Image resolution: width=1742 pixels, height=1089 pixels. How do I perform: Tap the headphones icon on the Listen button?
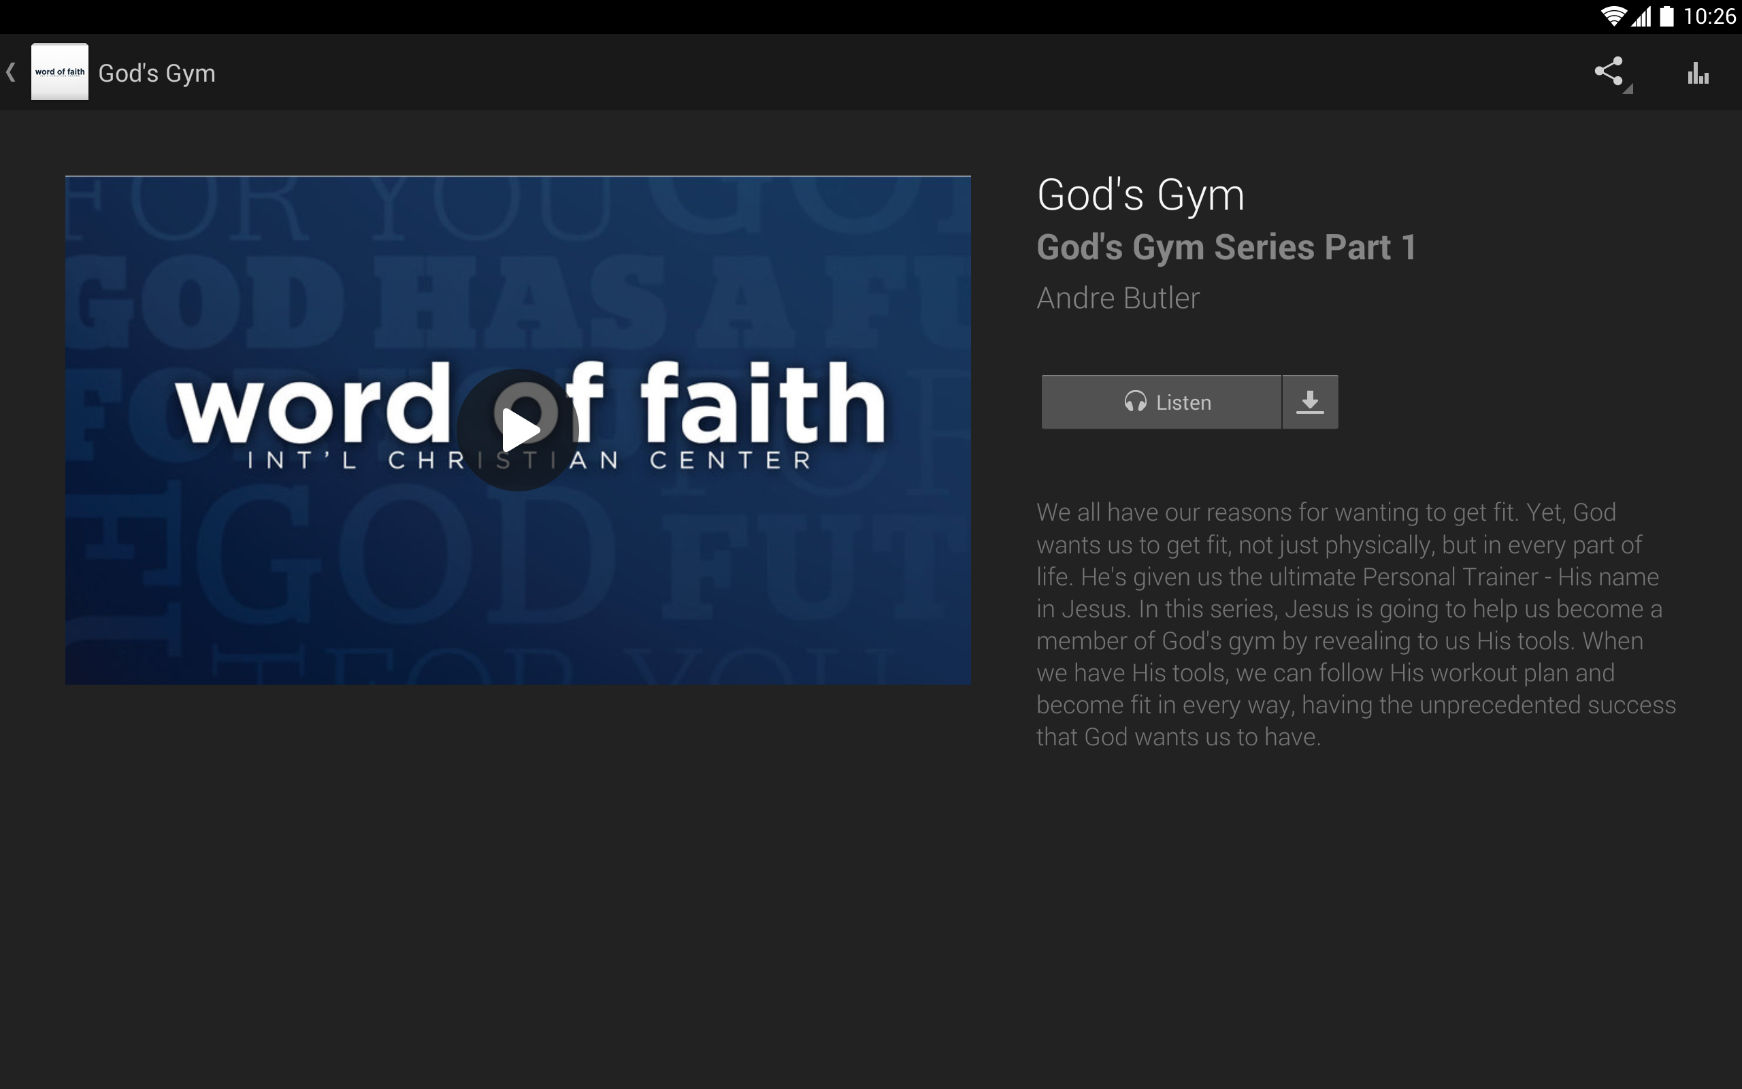(x=1136, y=402)
